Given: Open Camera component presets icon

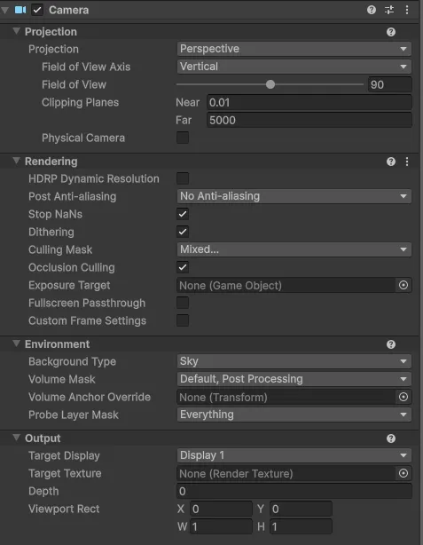Looking at the screenshot, I should (389, 10).
